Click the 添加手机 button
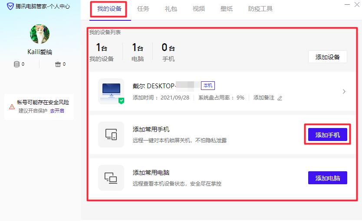Image resolution: width=362 pixels, height=221 pixels. 328,135
